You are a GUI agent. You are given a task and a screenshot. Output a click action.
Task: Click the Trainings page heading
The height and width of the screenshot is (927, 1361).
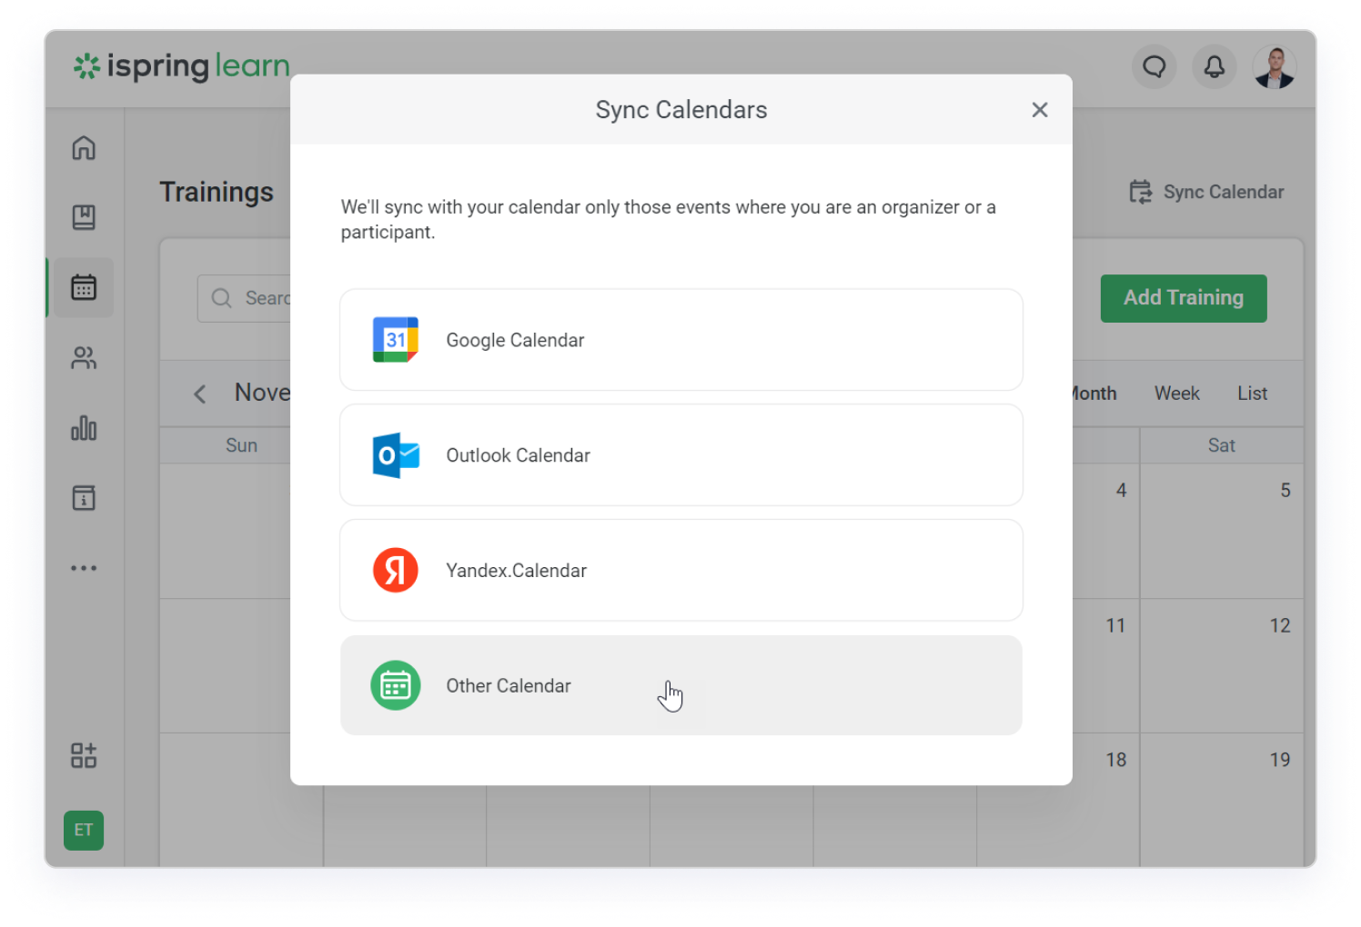(217, 192)
